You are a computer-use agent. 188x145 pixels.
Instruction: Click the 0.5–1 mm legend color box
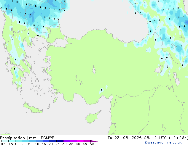click(x=12, y=141)
